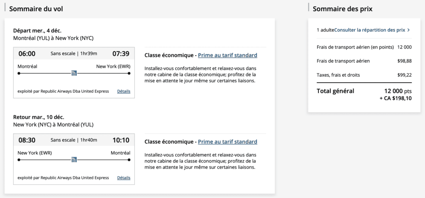The image size is (425, 198).
Task: Select Consulter la répartition des prix
Action: pos(370,30)
